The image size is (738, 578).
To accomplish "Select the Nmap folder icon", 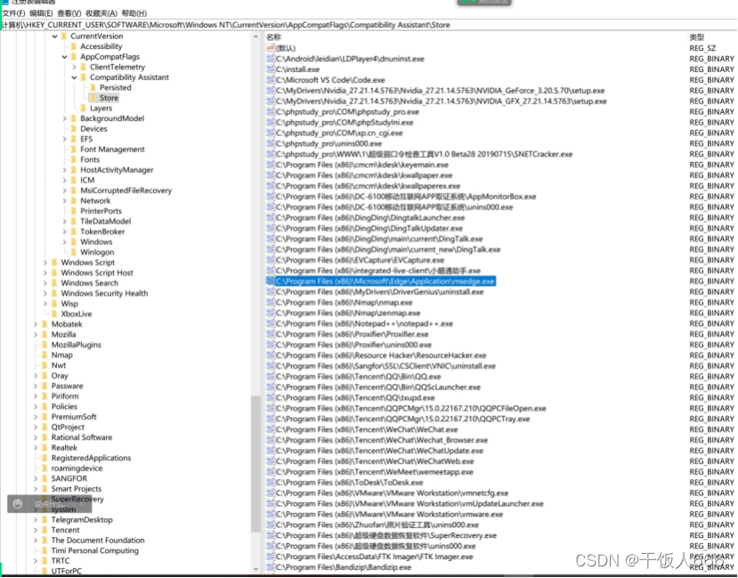I will point(45,355).
